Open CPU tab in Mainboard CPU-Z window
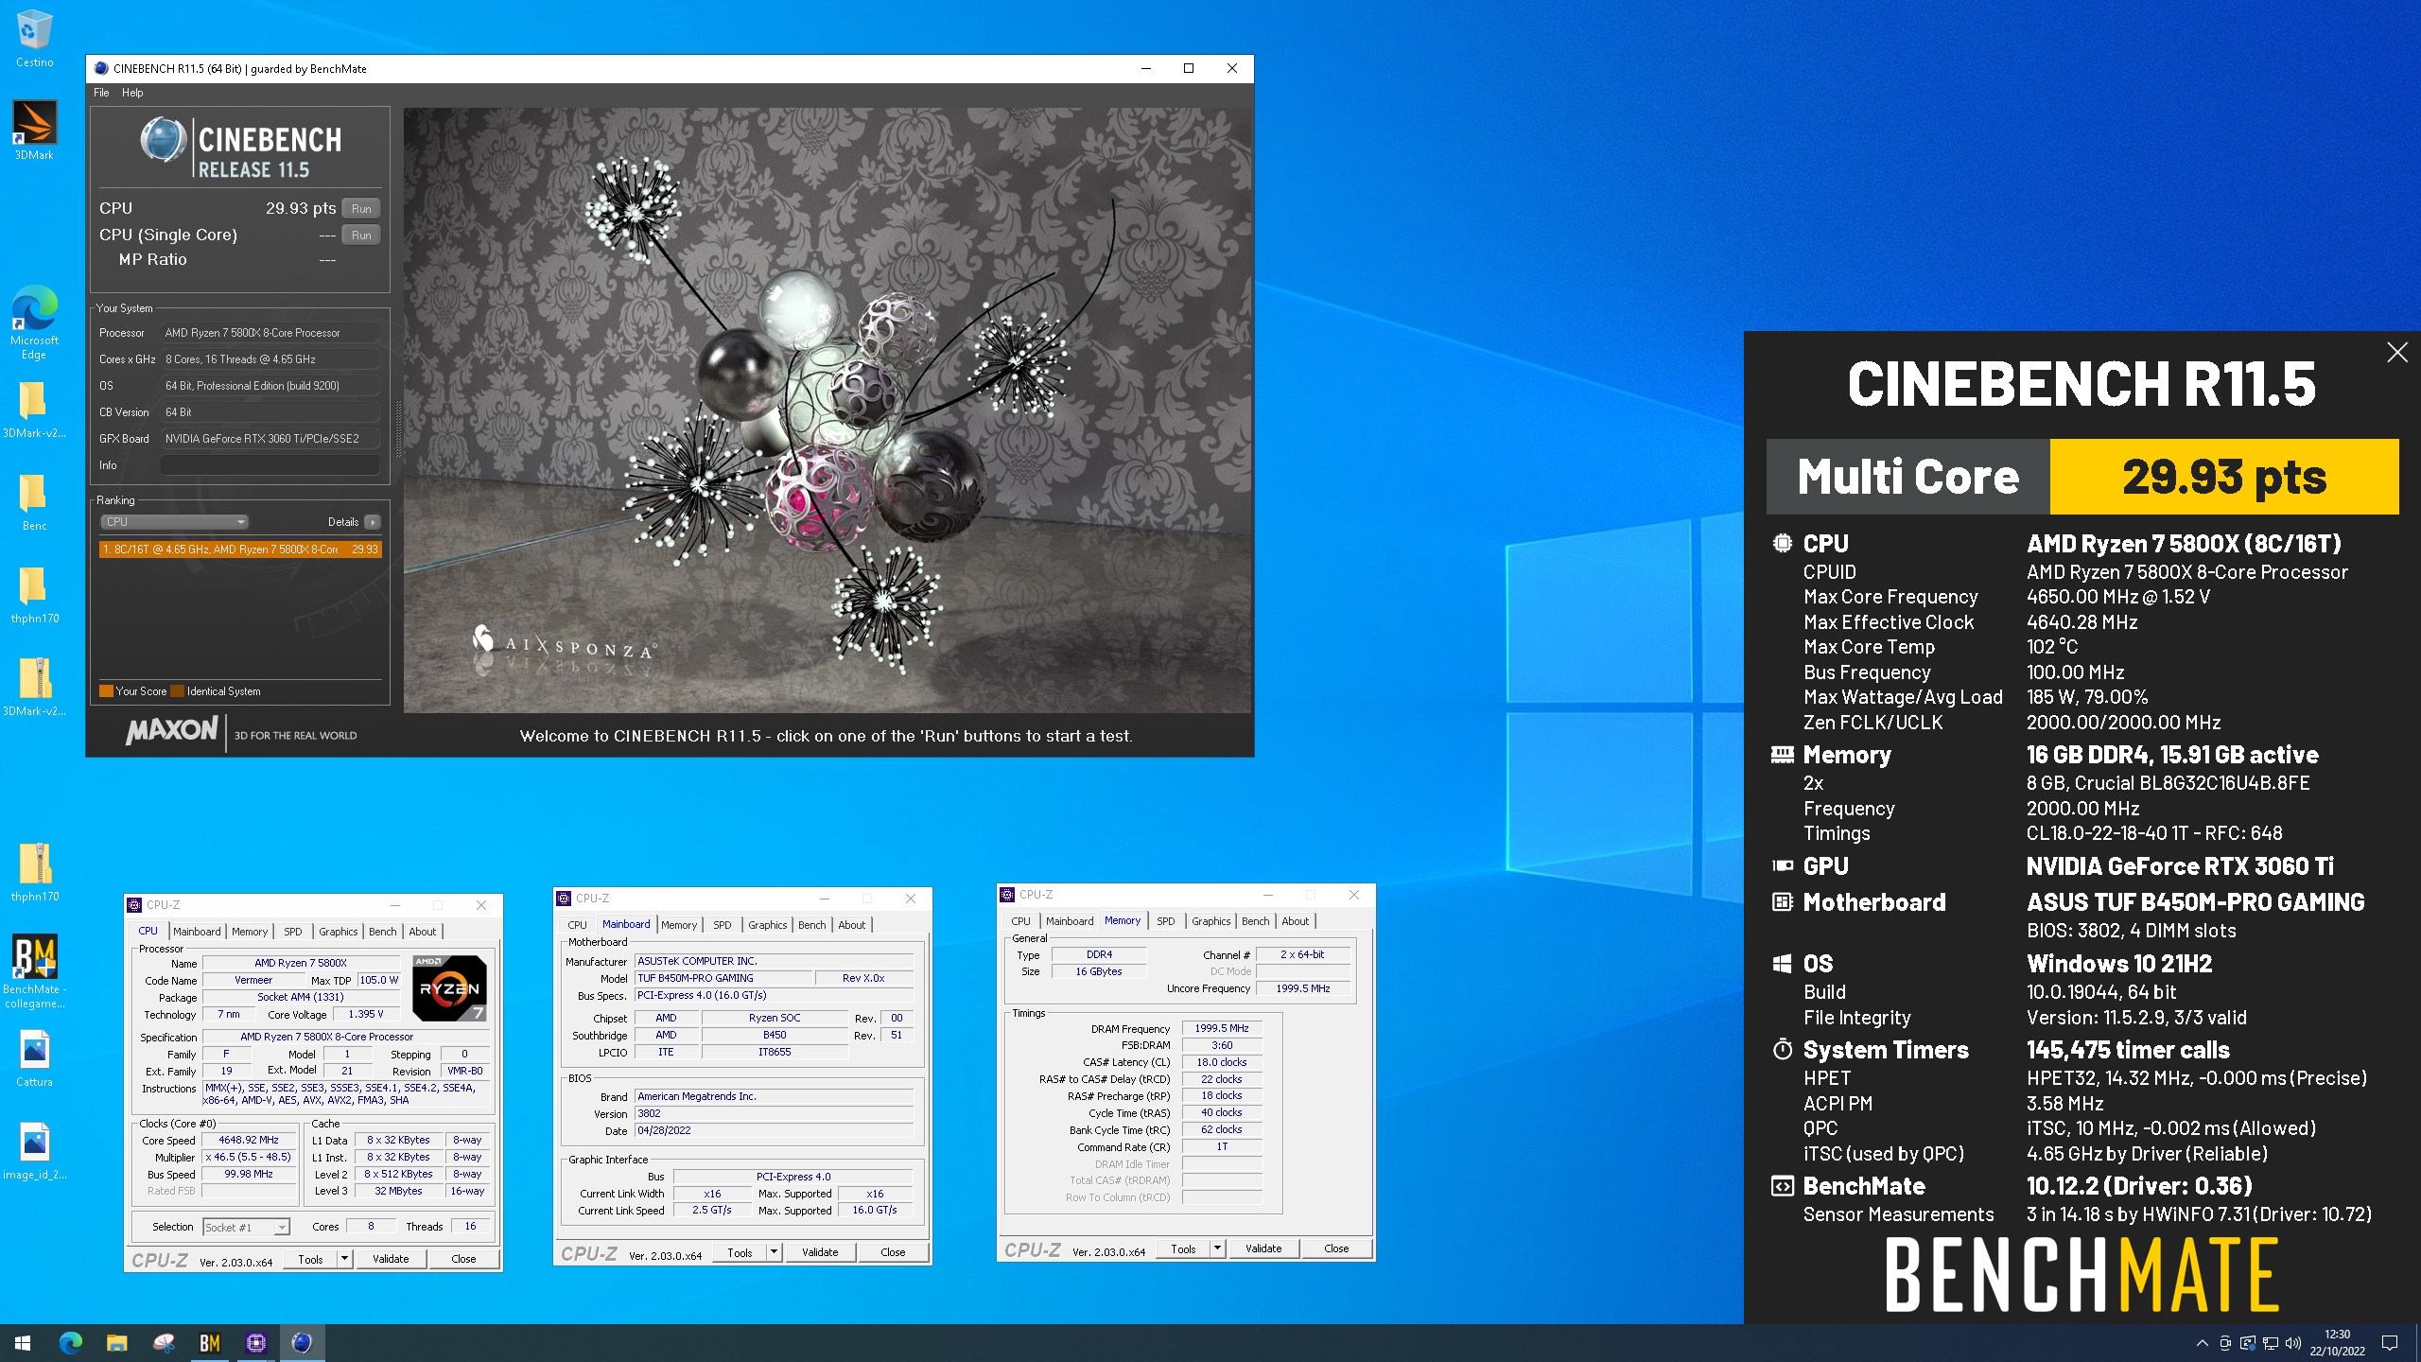This screenshot has width=2421, height=1362. click(x=577, y=925)
